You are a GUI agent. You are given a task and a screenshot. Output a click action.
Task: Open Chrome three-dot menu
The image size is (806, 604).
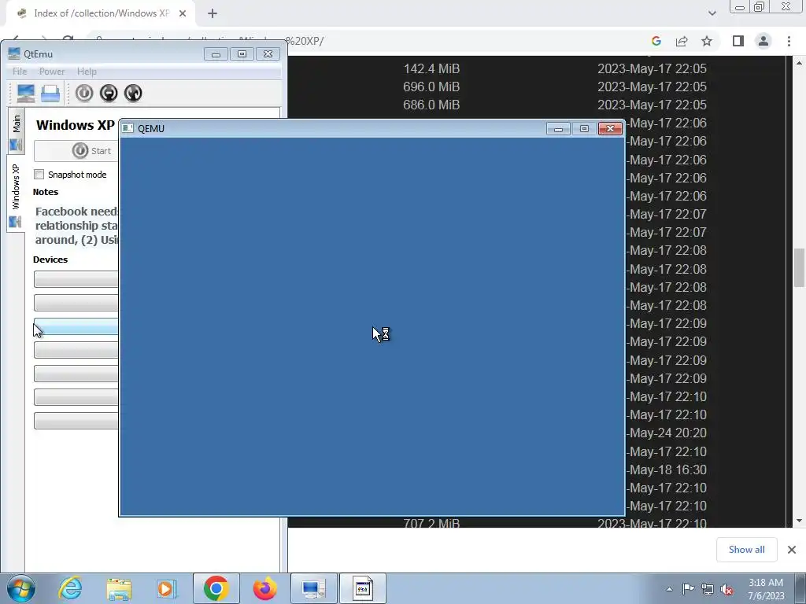[789, 41]
